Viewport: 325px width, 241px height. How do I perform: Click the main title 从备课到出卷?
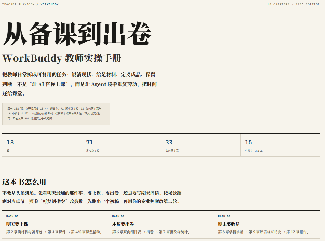coord(77,34)
